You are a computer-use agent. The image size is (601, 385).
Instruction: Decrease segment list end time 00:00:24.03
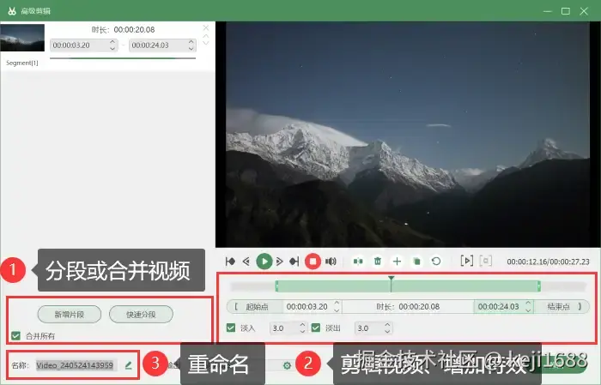click(191, 48)
